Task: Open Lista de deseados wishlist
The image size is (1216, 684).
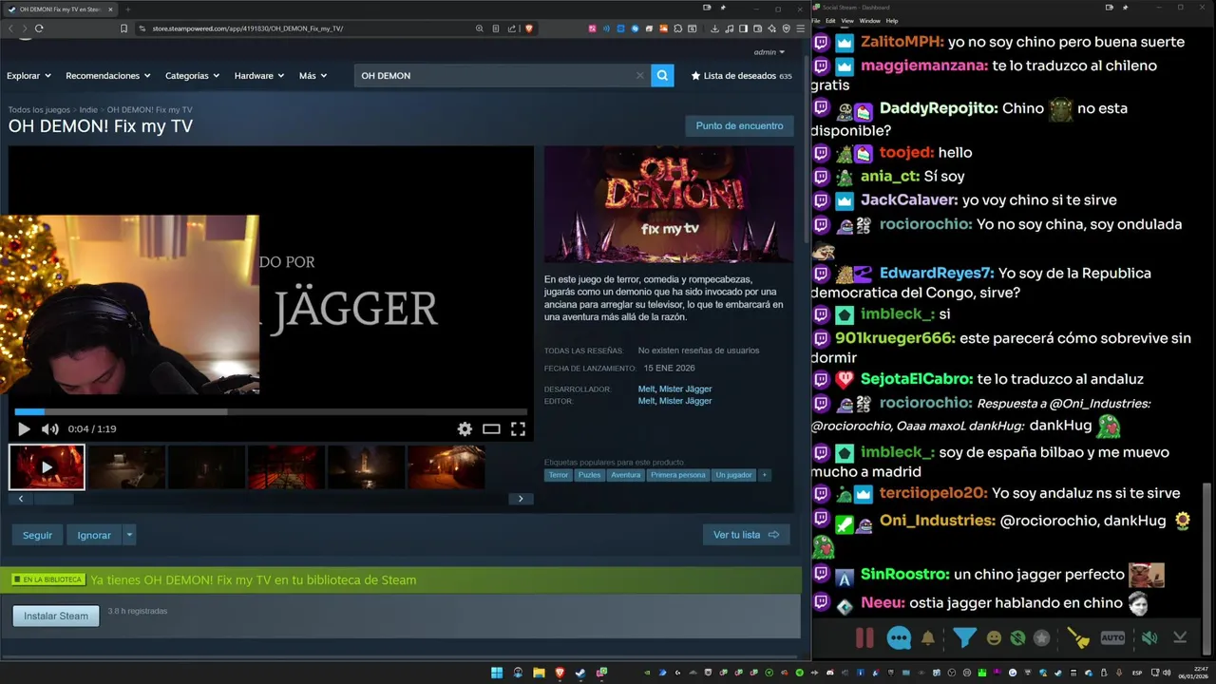Action: pyautogui.click(x=741, y=75)
